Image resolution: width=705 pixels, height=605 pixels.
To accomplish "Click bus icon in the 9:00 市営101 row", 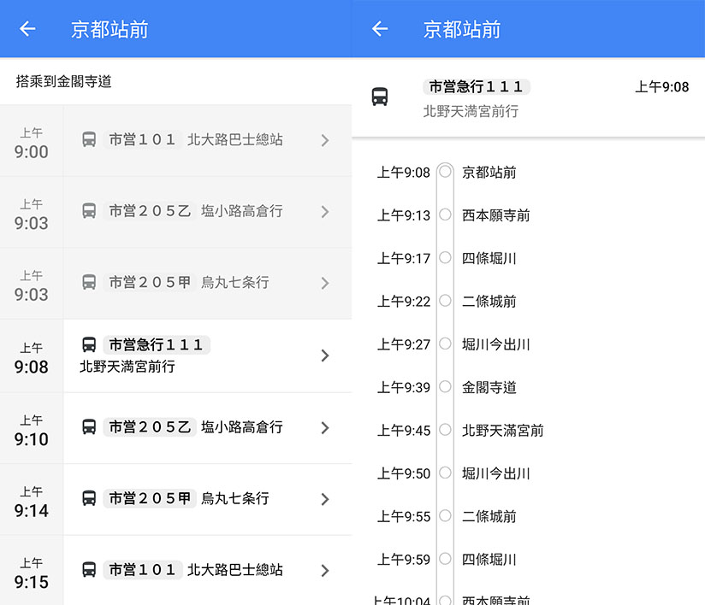I will (89, 139).
